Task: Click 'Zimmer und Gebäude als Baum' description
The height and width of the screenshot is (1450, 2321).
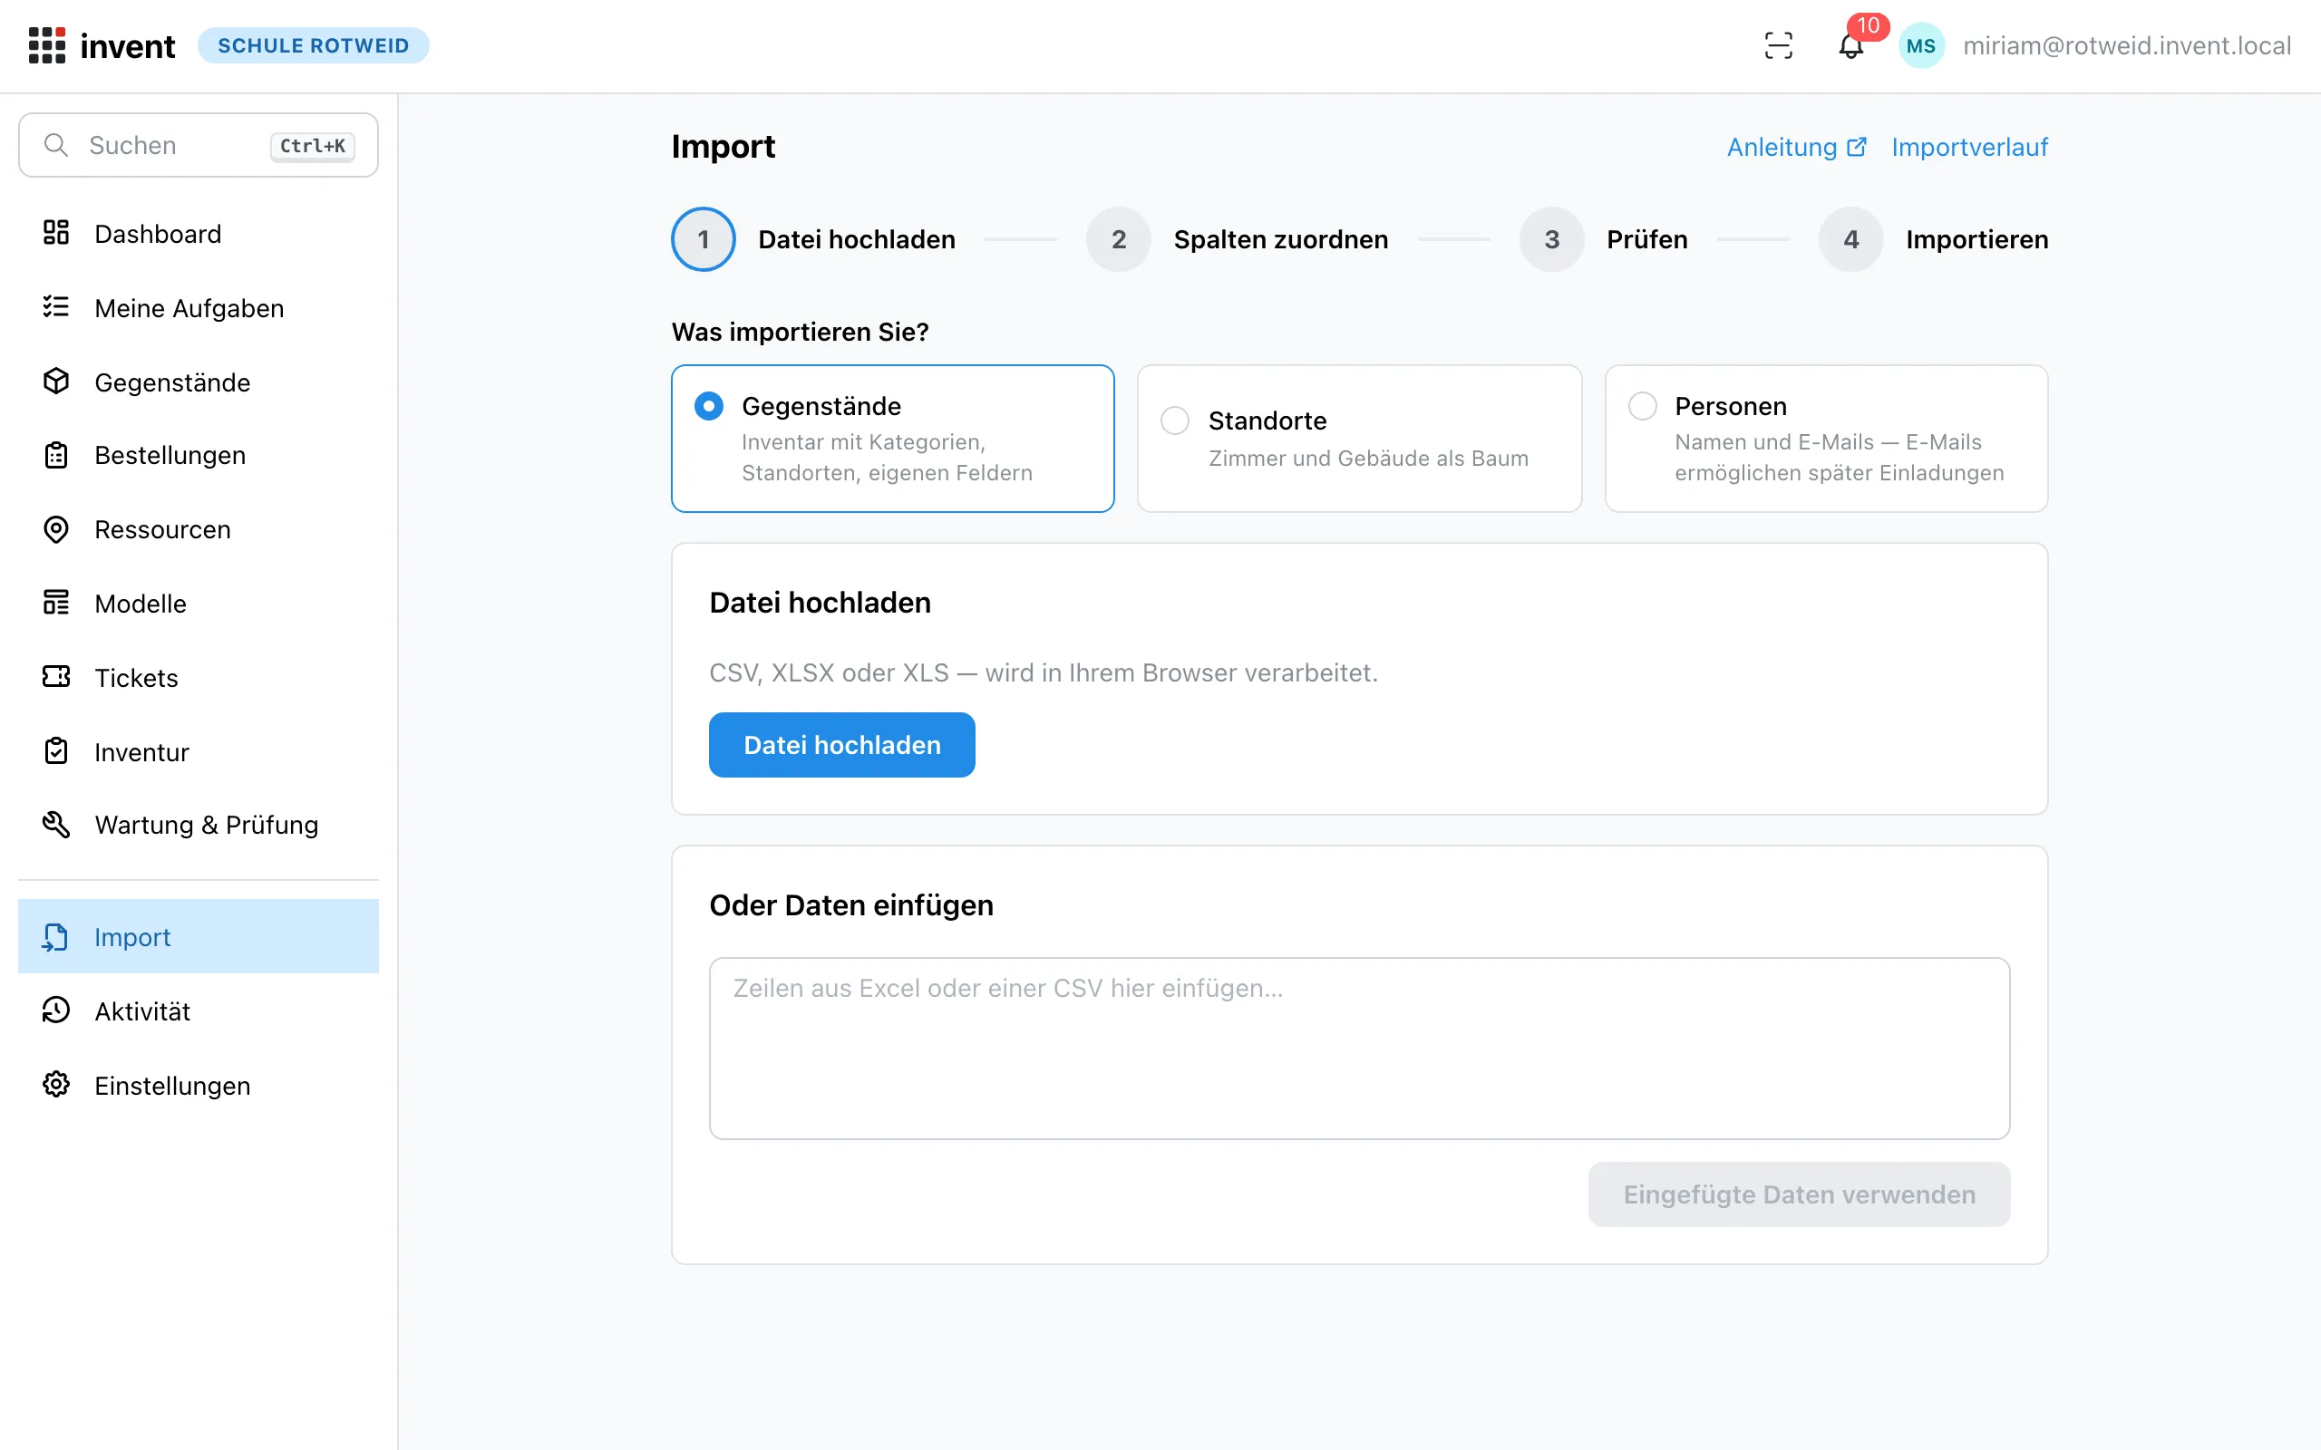Action: (1369, 459)
